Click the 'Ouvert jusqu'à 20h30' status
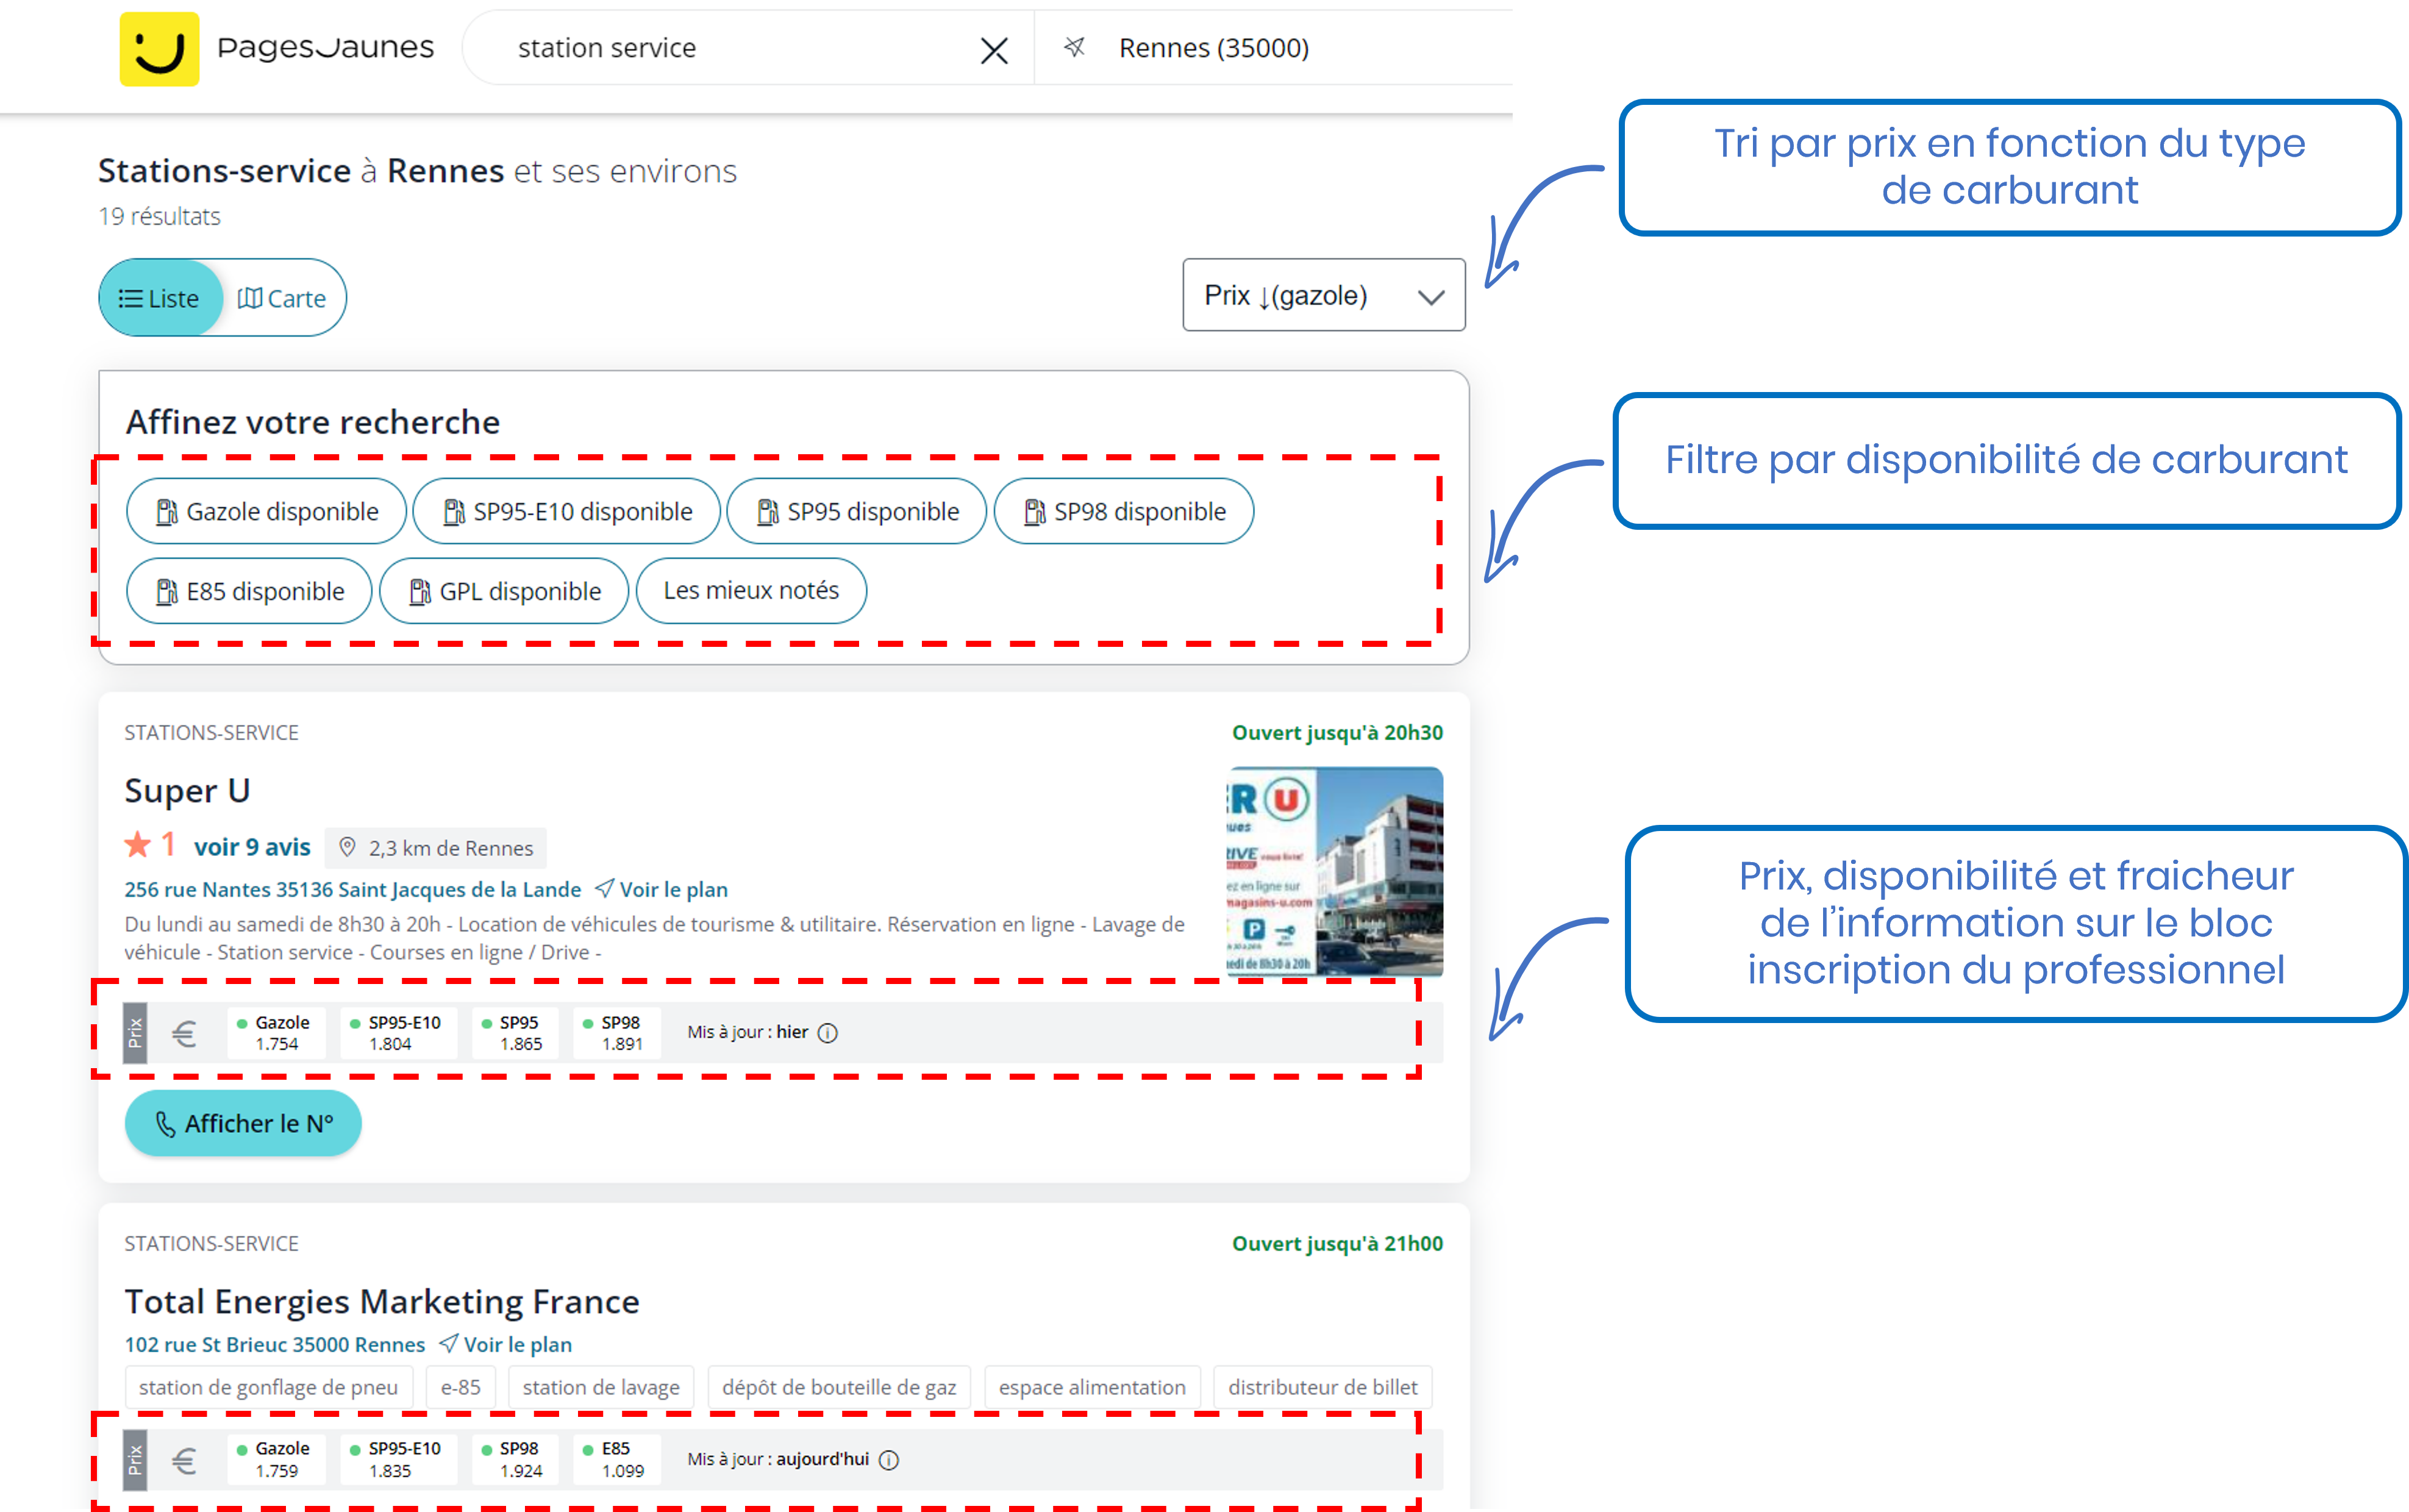Image resolution: width=2409 pixels, height=1512 pixels. [x=1337, y=732]
